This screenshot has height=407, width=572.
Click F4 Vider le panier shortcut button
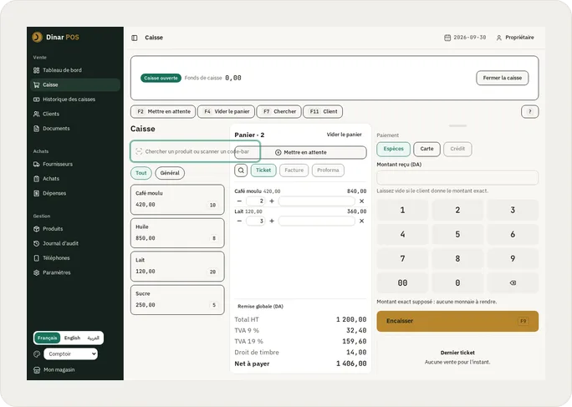coord(226,112)
